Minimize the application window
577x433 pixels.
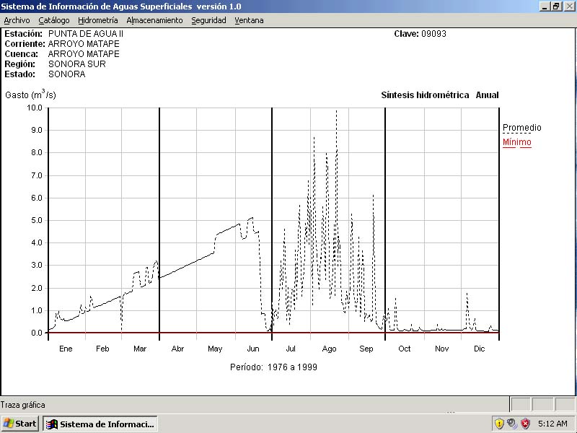[545, 6]
